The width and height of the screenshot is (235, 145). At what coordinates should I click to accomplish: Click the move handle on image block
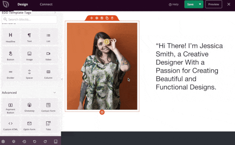pos(92,18)
